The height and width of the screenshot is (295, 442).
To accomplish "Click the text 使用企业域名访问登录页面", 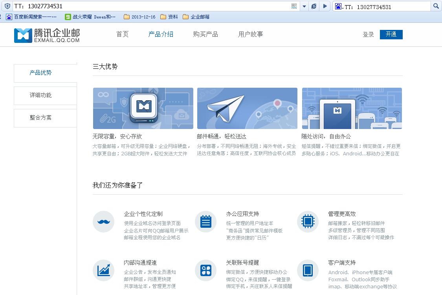I will click(x=152, y=223).
